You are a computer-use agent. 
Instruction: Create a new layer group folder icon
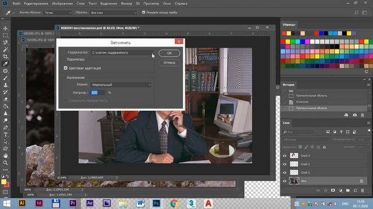pyautogui.click(x=348, y=190)
